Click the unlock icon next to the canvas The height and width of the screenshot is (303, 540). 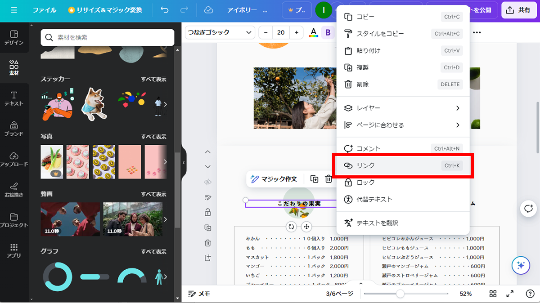pyautogui.click(x=208, y=212)
